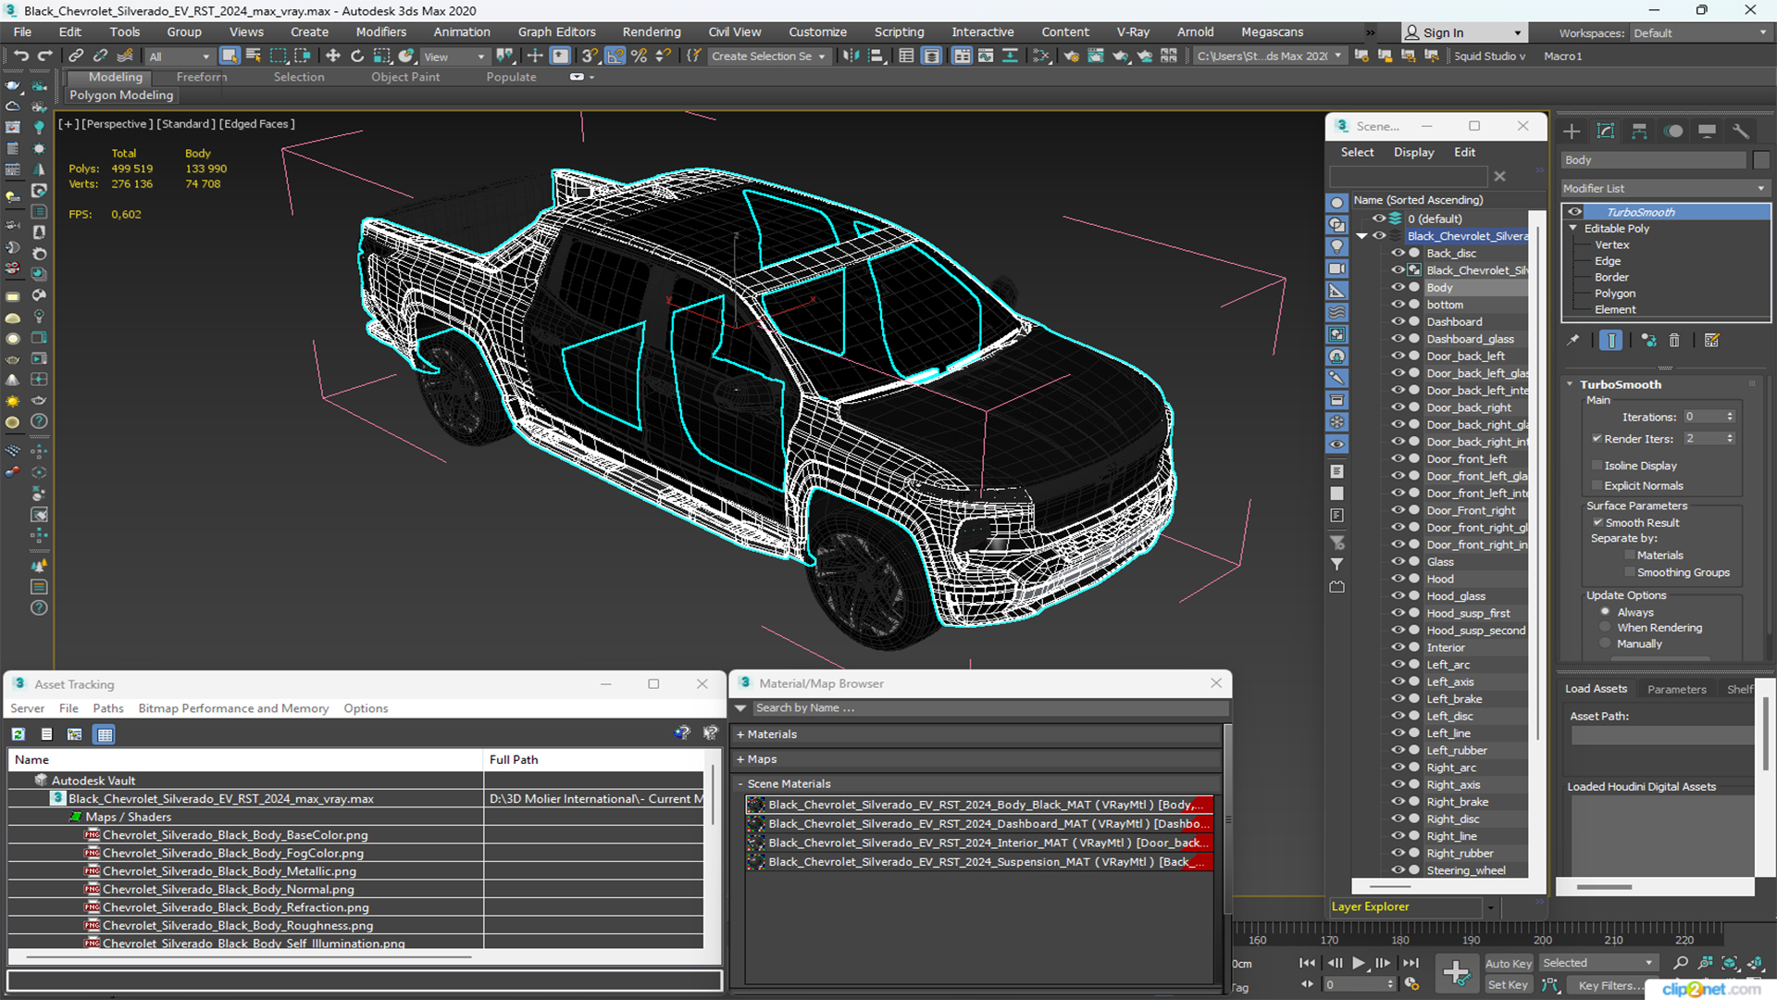
Task: Toggle Show End Result button in stack
Action: pyautogui.click(x=1611, y=340)
